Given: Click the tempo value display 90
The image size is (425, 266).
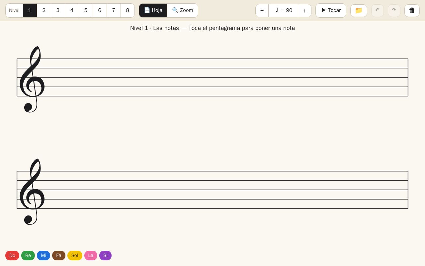Looking at the screenshot, I should point(283,11).
